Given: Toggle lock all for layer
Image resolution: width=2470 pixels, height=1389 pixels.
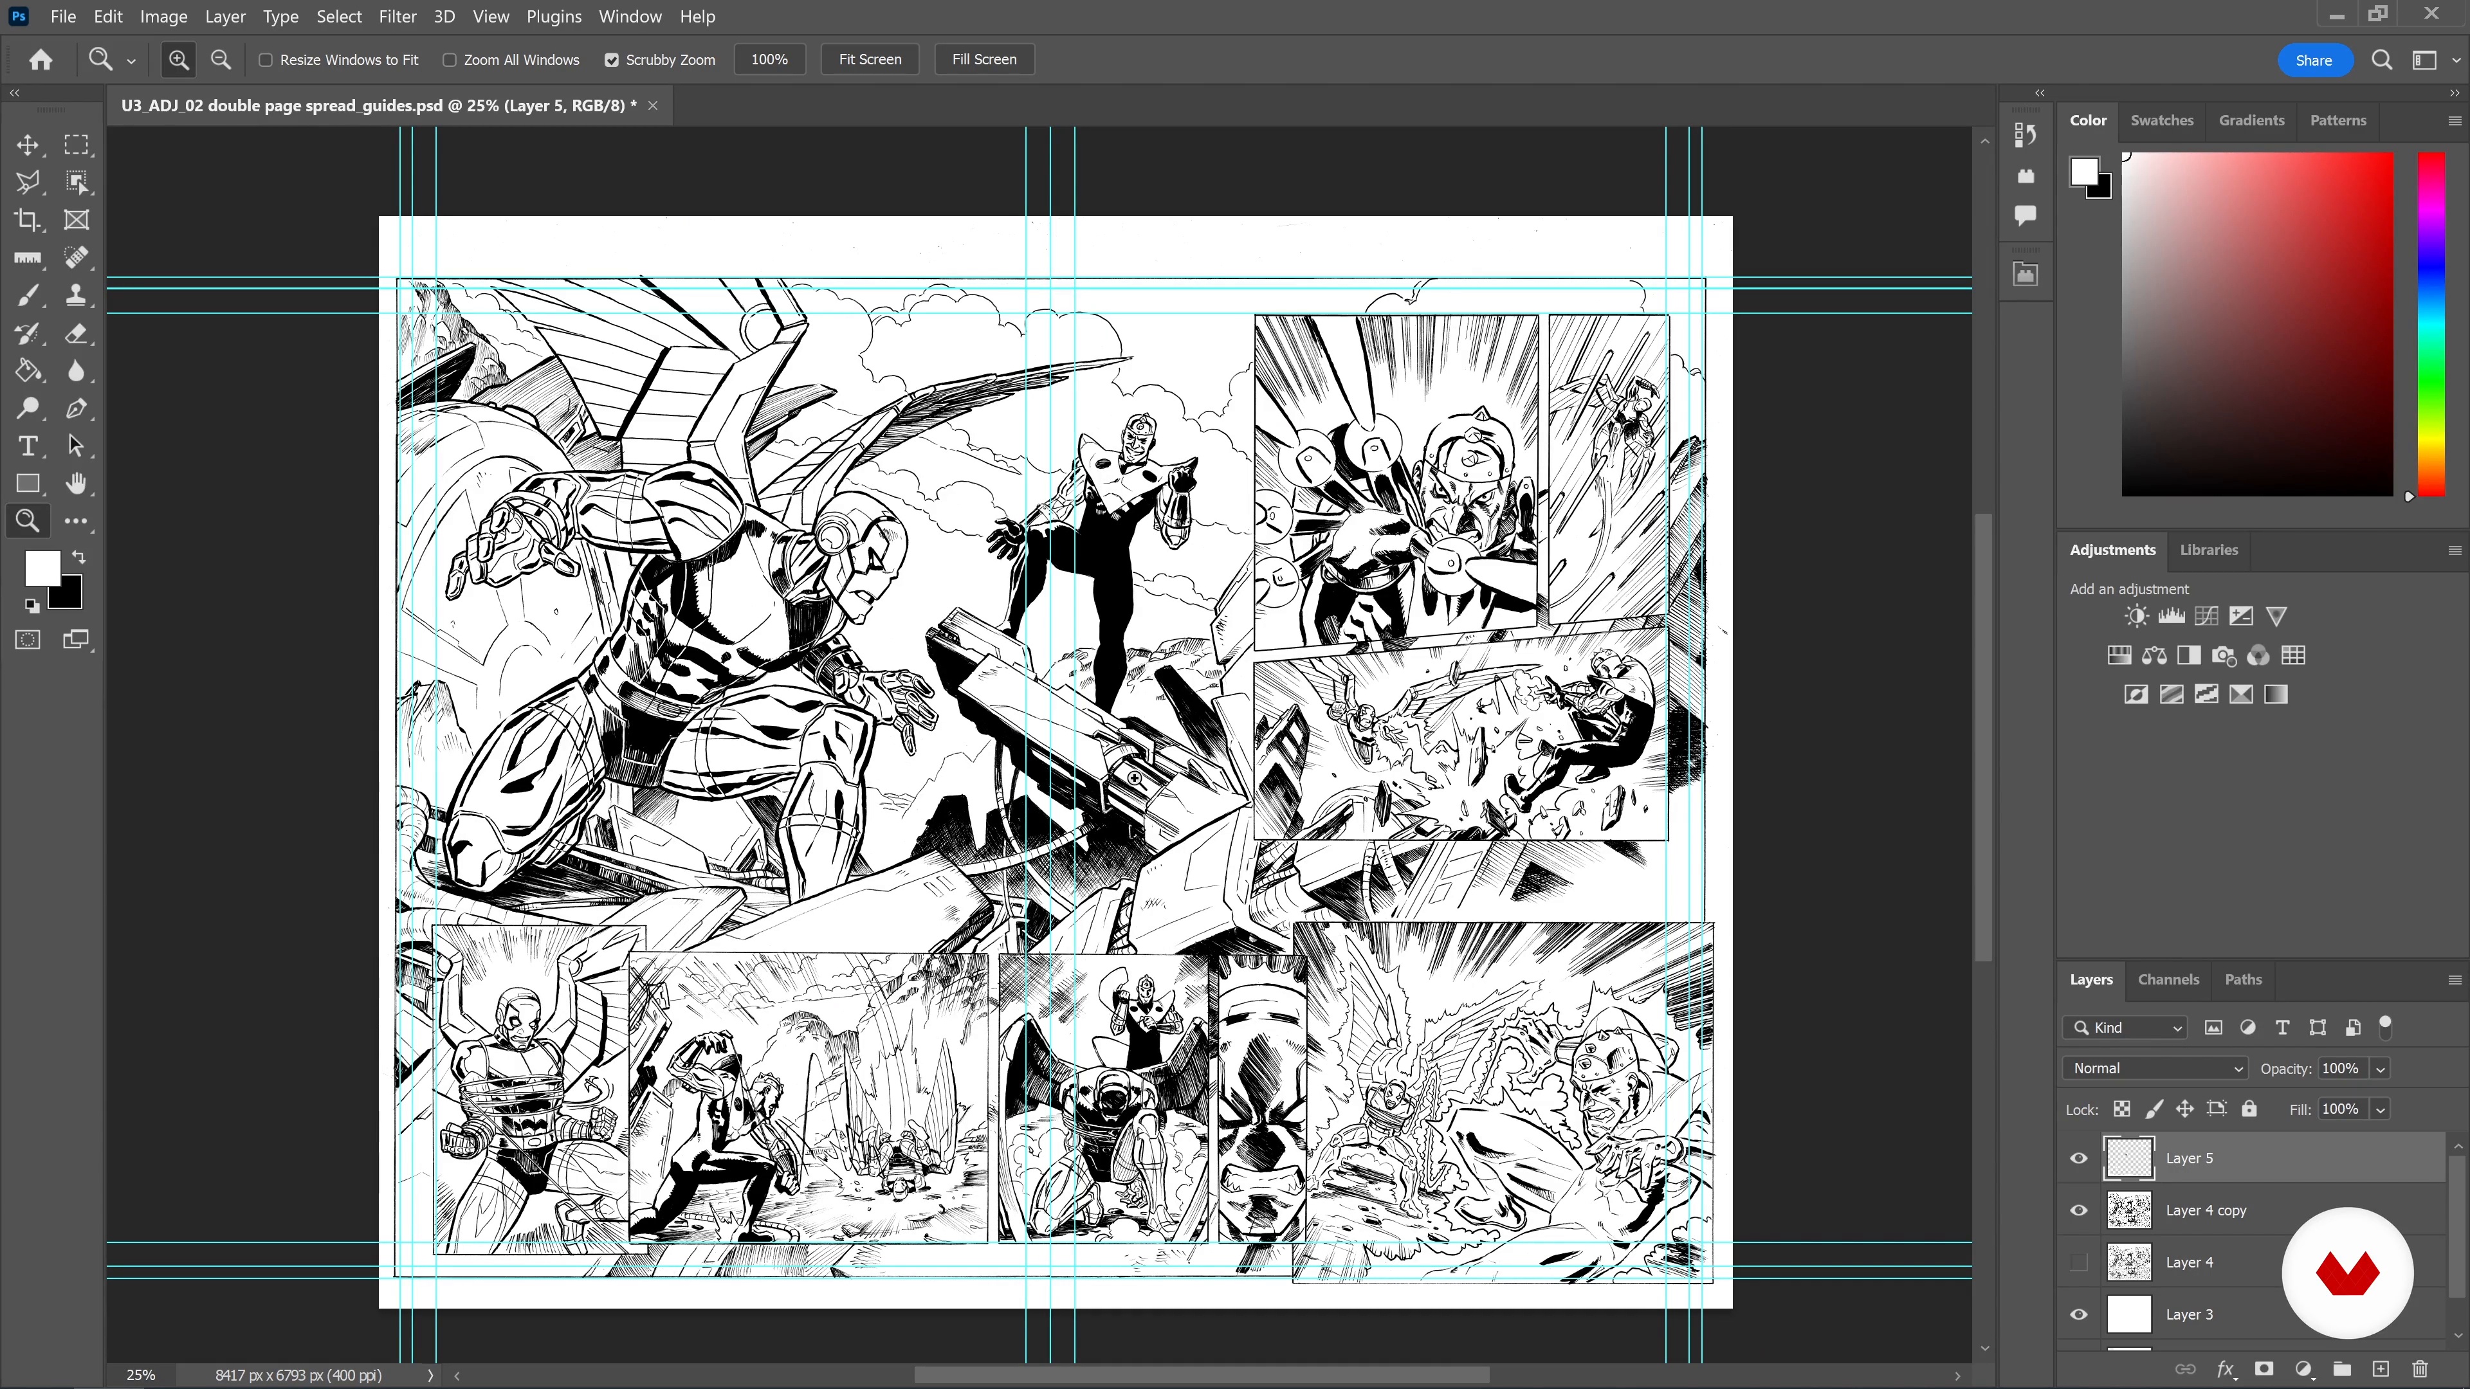Looking at the screenshot, I should (2249, 1109).
